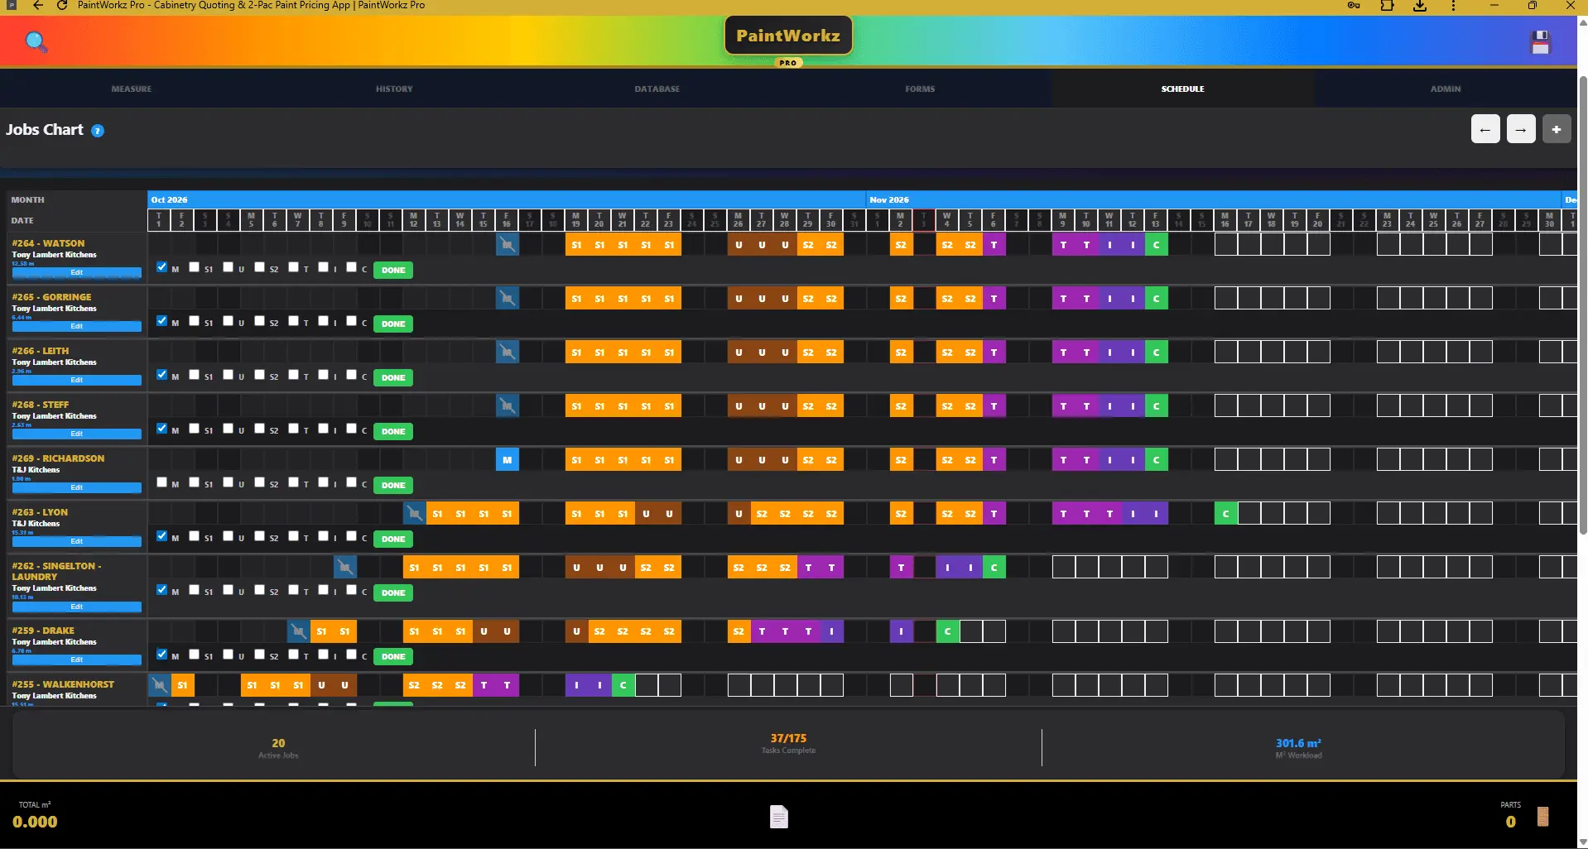Open the browser three-dot menu
This screenshot has height=849, width=1588.
click(x=1453, y=6)
